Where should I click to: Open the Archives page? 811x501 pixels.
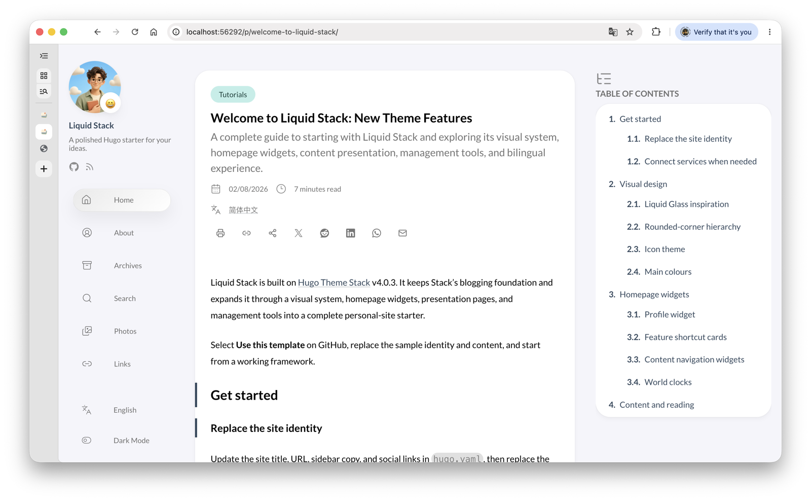pos(122,265)
